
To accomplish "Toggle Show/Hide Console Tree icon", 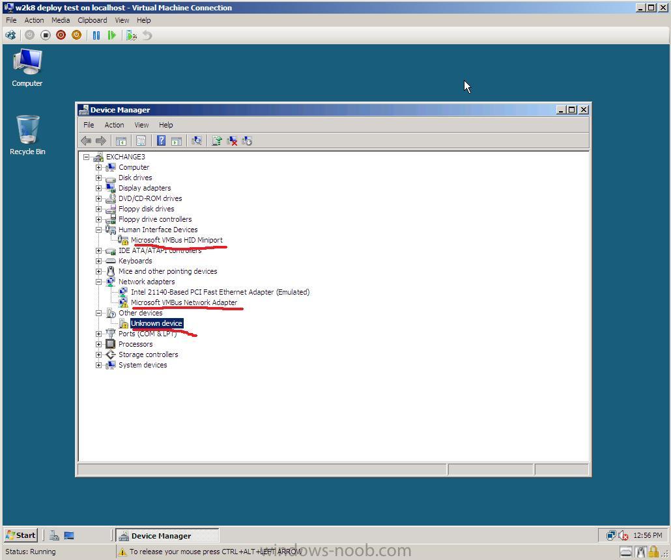I will [x=121, y=140].
